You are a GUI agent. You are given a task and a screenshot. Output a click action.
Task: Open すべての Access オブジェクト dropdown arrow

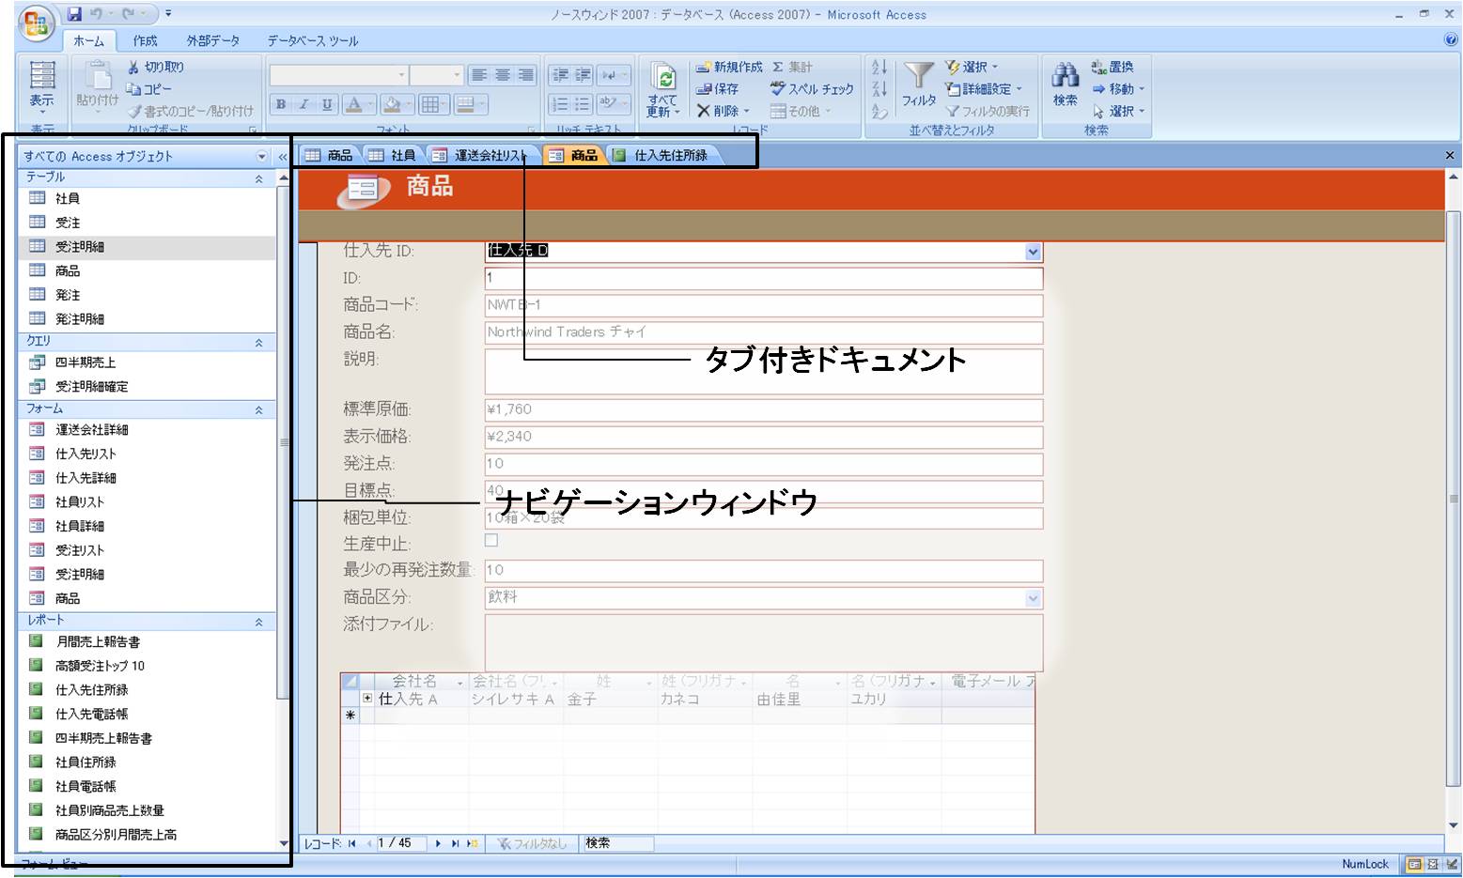point(261,157)
